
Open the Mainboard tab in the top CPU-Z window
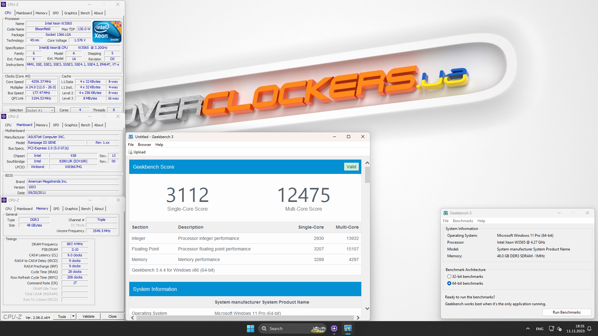coord(24,13)
